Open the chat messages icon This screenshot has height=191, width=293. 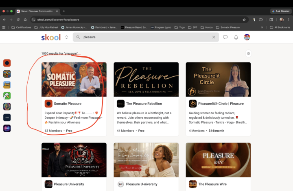[225, 37]
